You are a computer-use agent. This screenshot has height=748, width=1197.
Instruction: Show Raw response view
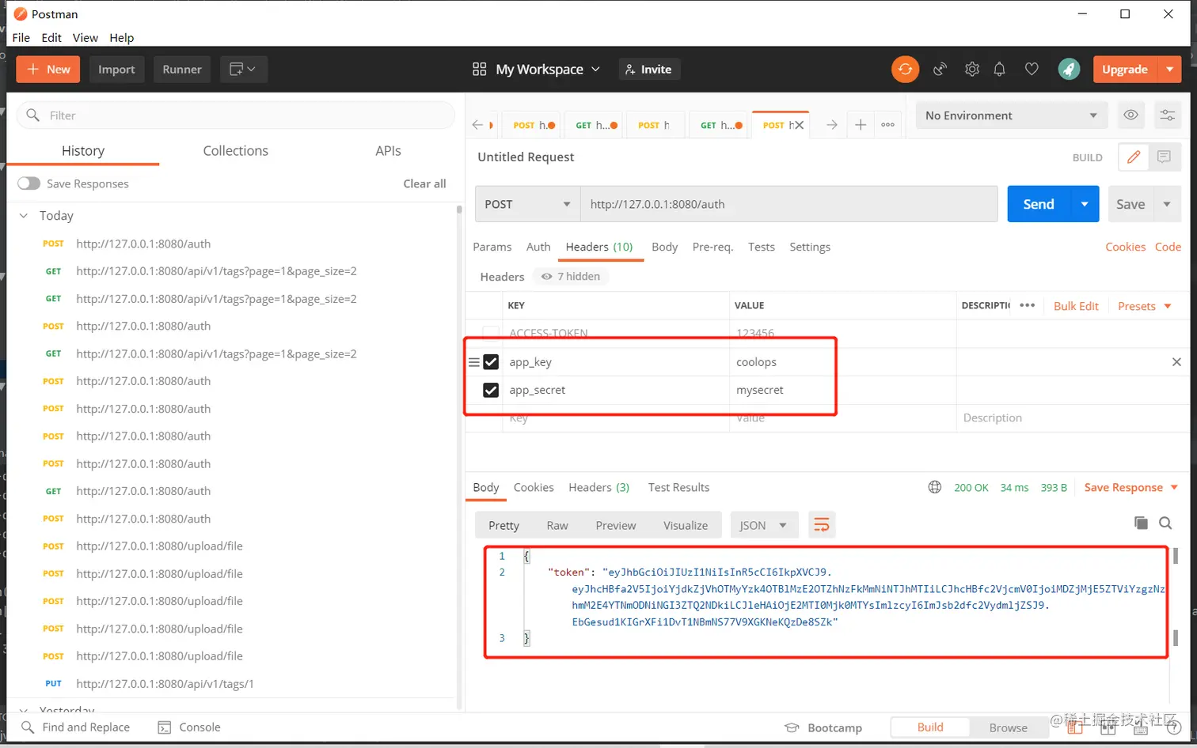click(557, 525)
